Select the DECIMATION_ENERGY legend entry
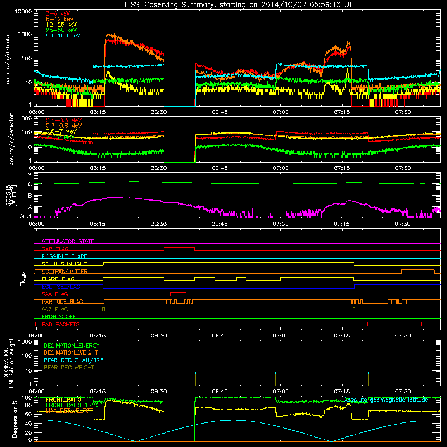447x447 pixels. coord(72,345)
